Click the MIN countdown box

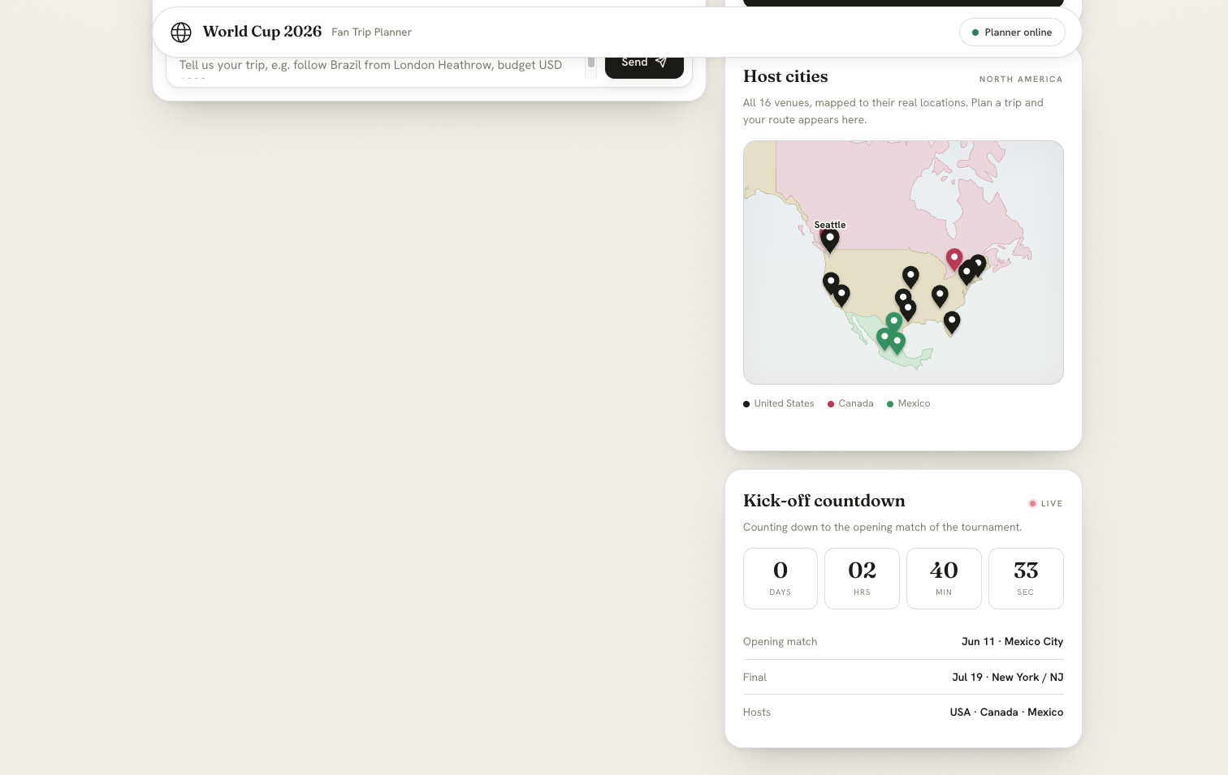click(944, 579)
